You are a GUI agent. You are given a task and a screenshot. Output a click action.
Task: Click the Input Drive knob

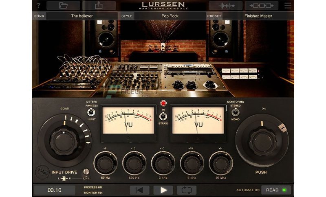coord(64,142)
